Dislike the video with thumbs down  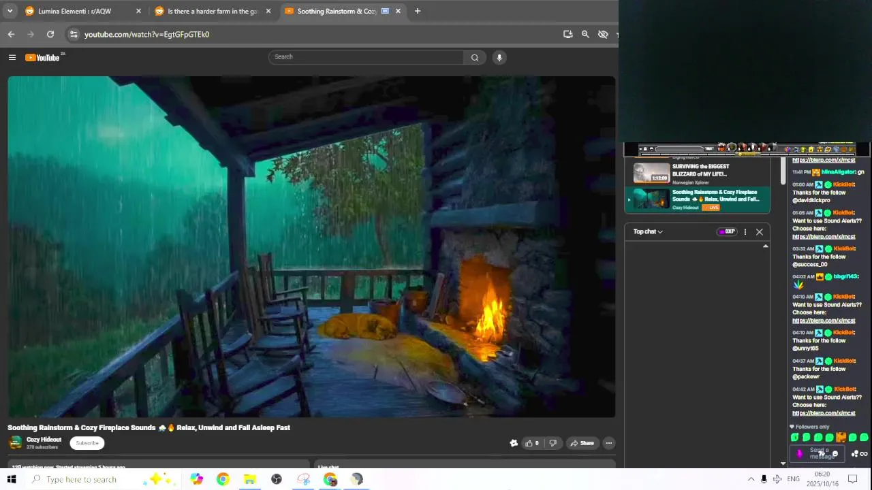552,443
